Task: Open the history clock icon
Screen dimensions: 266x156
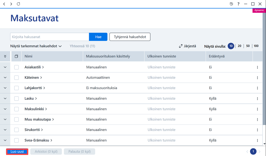Action: coord(231,4)
